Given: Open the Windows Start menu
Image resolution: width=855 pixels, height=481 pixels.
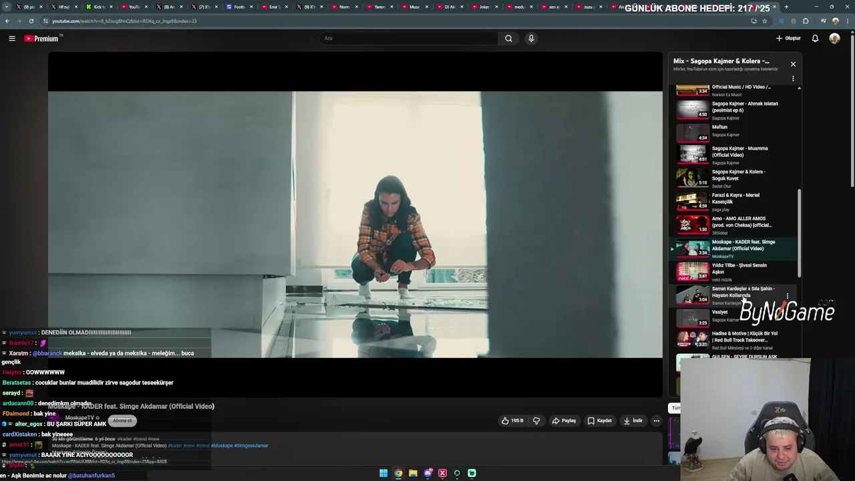Looking at the screenshot, I should pos(383,473).
